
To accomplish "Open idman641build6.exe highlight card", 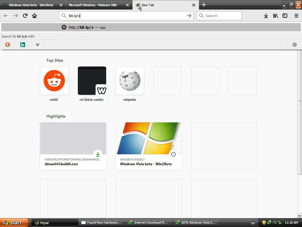I will 73,146.
